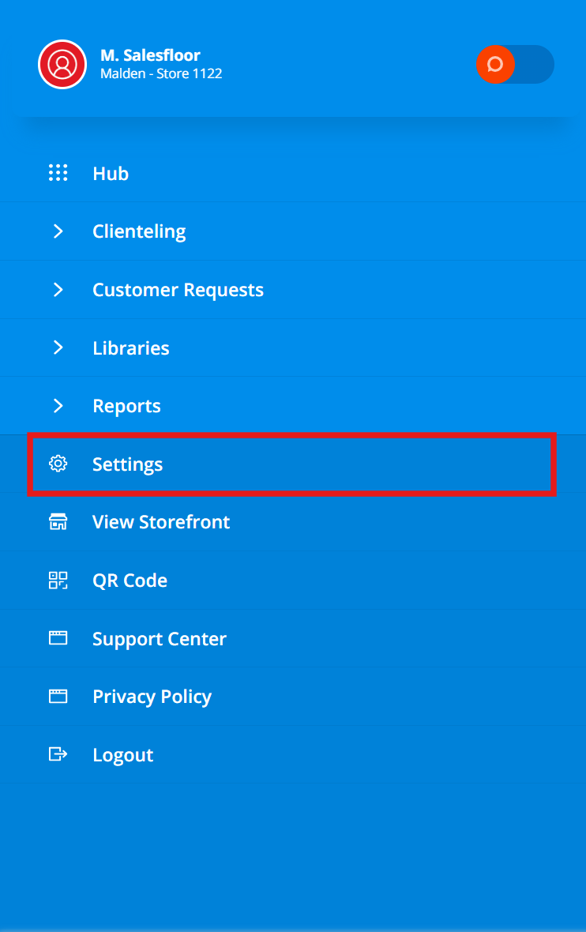
Task: Click the Privacy Policy window icon
Action: (58, 697)
